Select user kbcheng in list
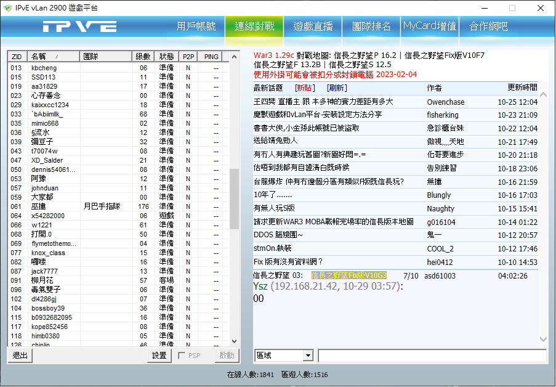 (x=44, y=68)
